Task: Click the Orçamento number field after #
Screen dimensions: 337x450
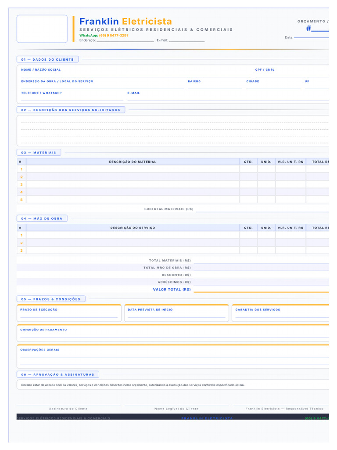Action: click(x=320, y=29)
